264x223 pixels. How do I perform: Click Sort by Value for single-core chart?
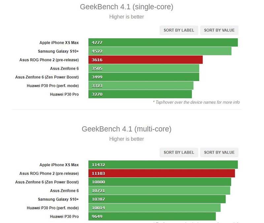[x=219, y=30]
